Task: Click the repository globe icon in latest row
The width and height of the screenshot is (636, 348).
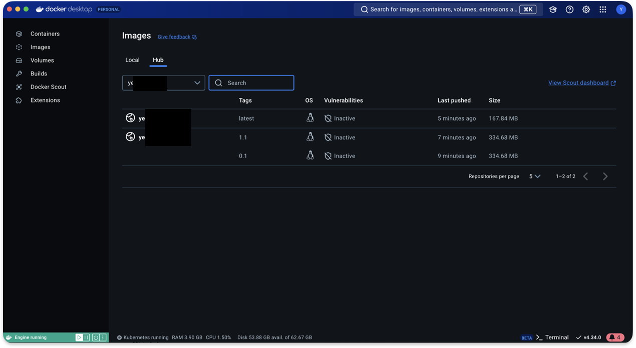Action: [130, 118]
